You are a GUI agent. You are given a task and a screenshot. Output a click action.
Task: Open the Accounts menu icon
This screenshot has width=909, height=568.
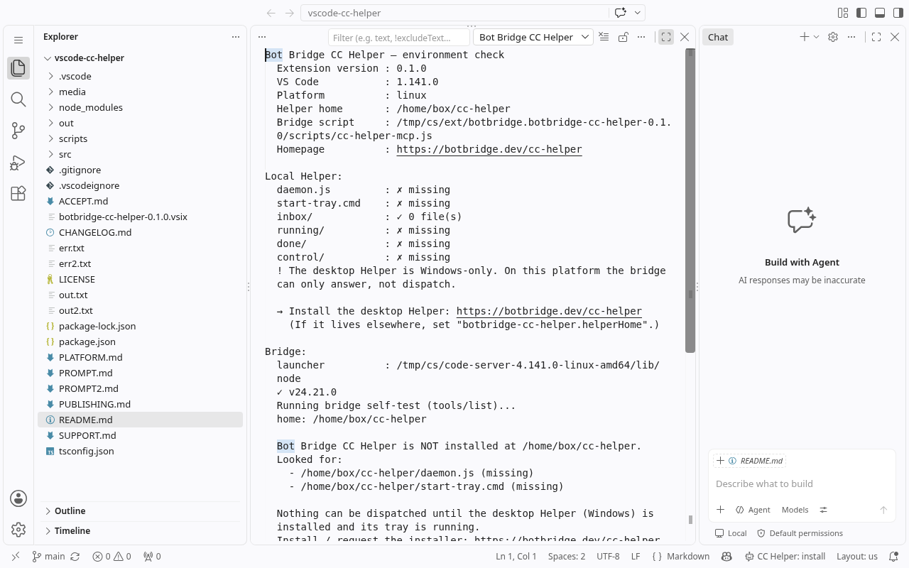click(18, 498)
